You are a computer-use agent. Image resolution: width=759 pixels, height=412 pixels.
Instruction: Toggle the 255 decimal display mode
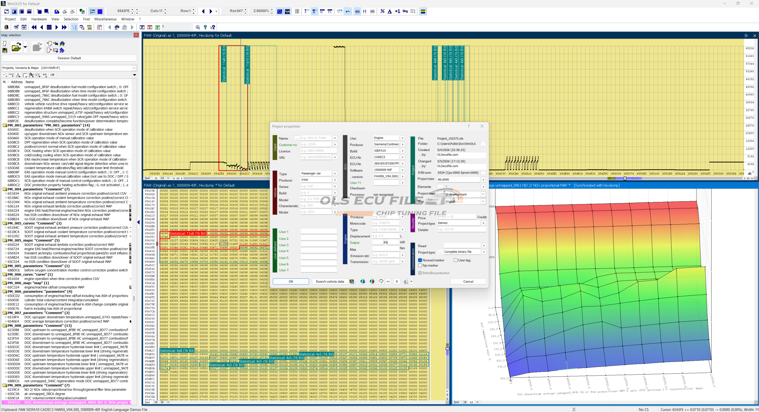357,11
